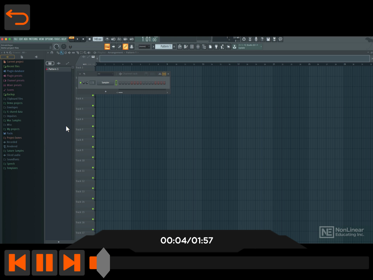Screen dimensions: 373x280
Task: Toggle the Channel rack step sequencer icon
Action: [164, 74]
